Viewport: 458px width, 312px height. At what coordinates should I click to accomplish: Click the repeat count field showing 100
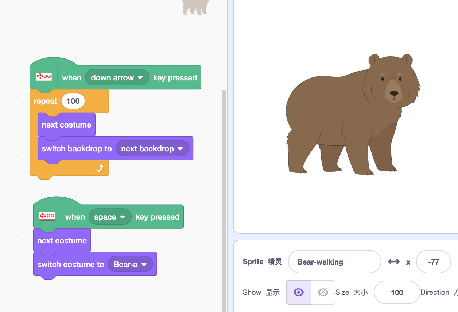coord(73,101)
